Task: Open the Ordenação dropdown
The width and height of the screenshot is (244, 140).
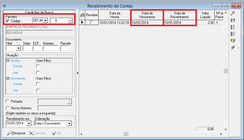Action: tap(69, 124)
